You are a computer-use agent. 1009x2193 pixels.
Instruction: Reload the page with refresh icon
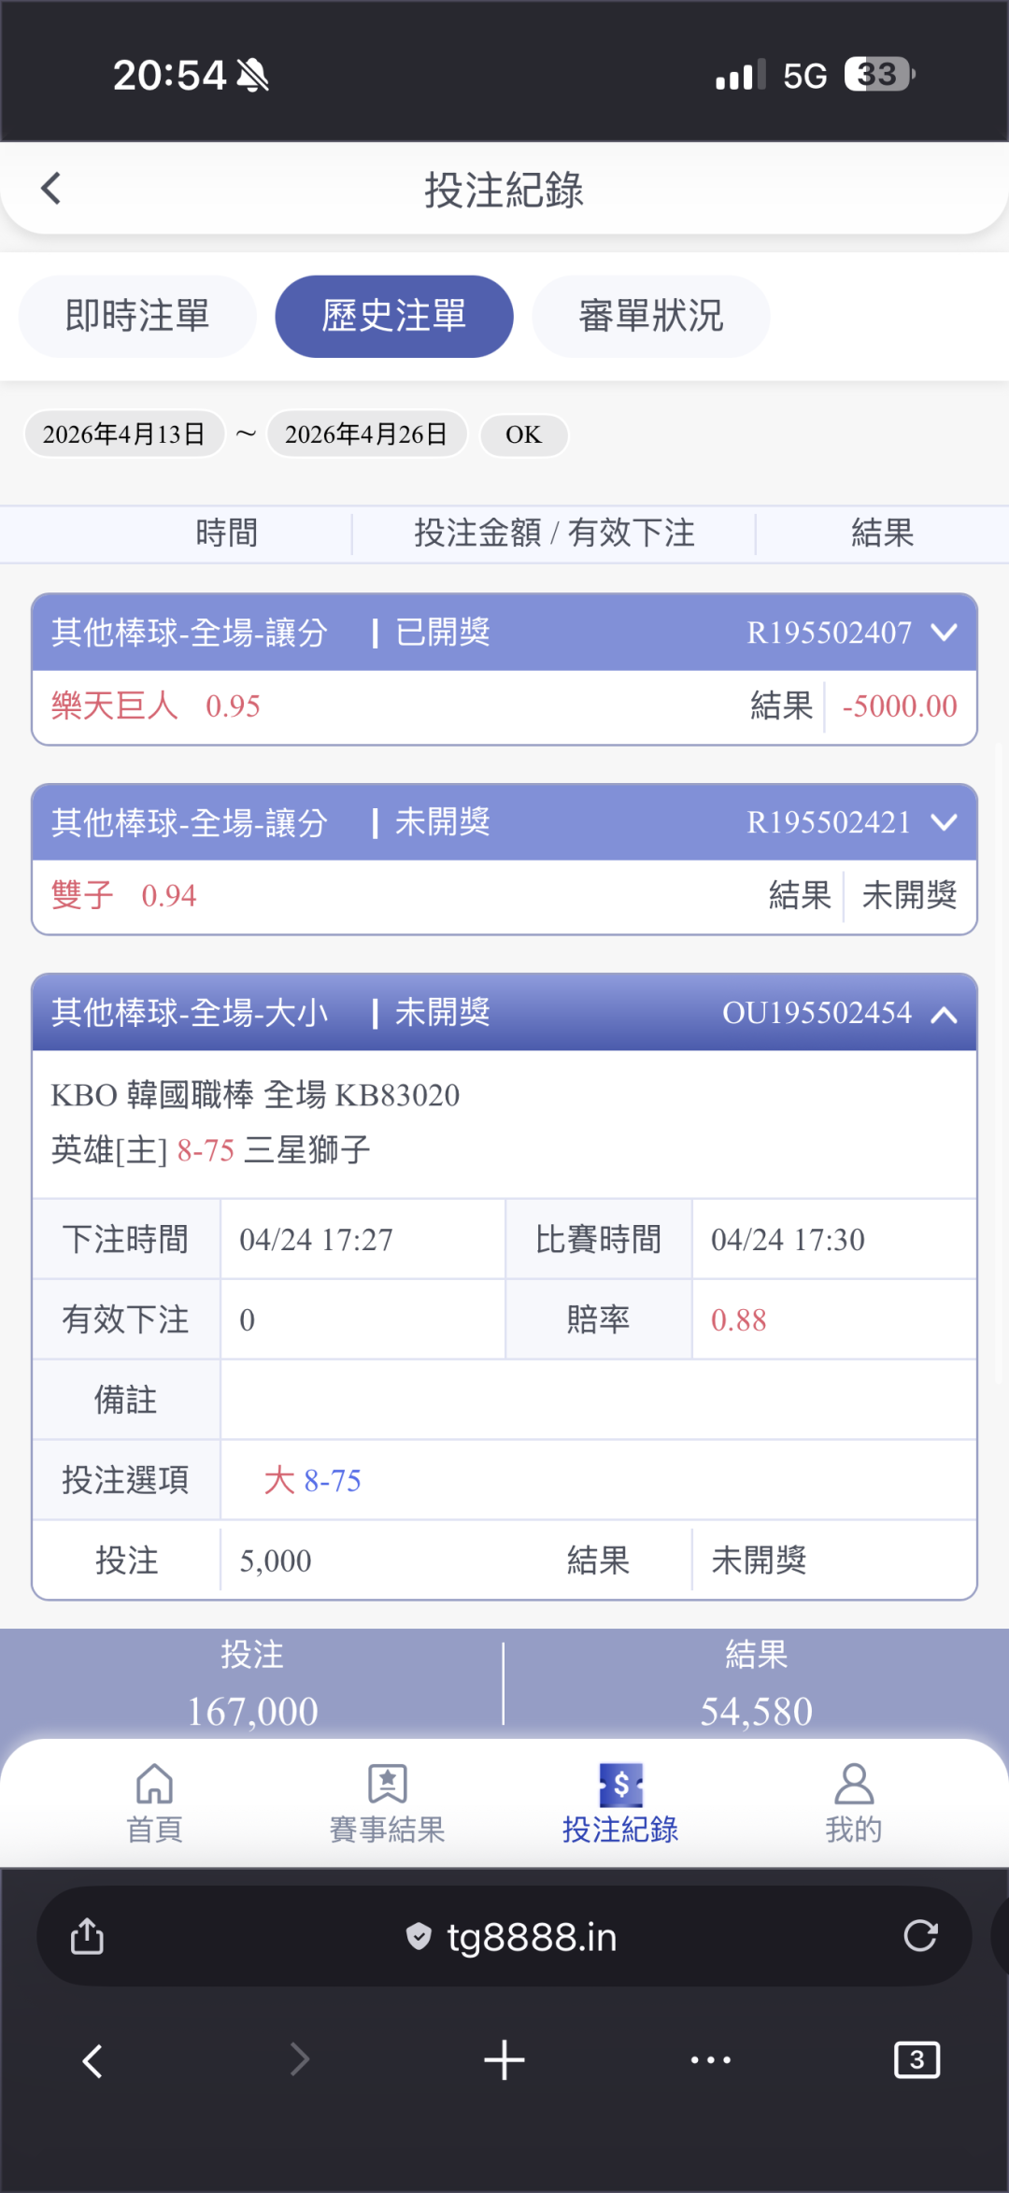[x=920, y=1936]
